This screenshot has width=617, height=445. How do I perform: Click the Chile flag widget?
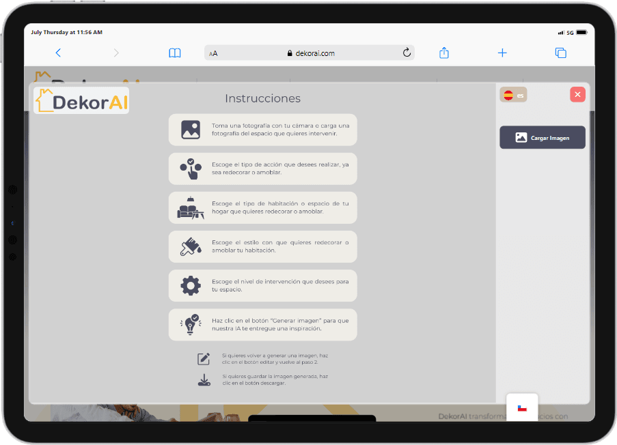pyautogui.click(x=522, y=408)
